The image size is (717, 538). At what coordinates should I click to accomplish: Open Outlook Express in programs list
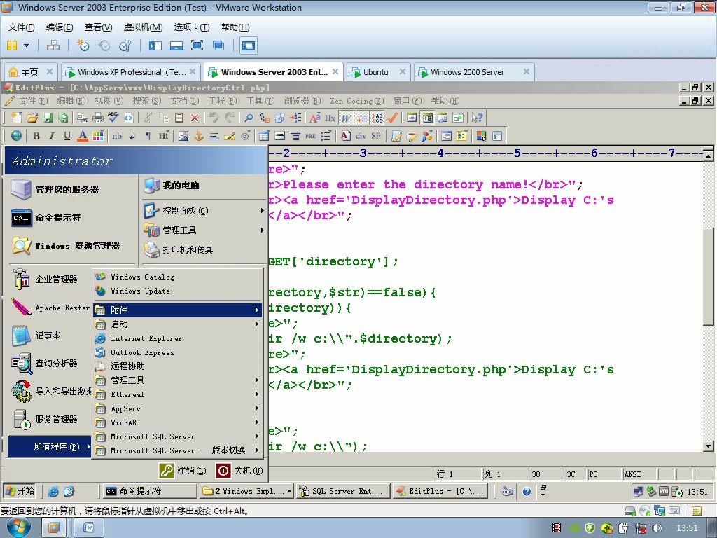click(177, 352)
